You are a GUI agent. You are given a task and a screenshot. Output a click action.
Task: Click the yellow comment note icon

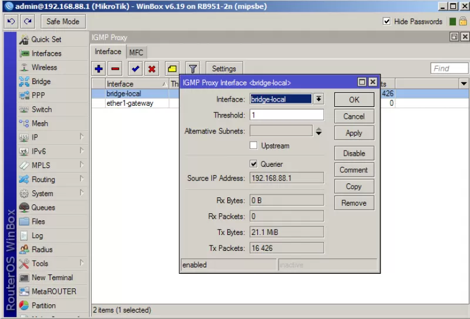click(172, 69)
